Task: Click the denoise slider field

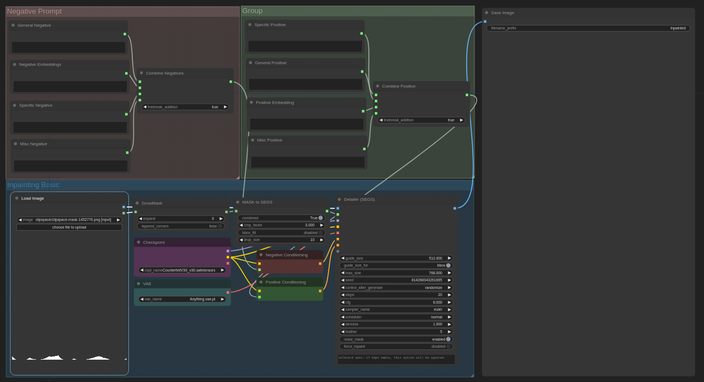Action: click(x=396, y=324)
